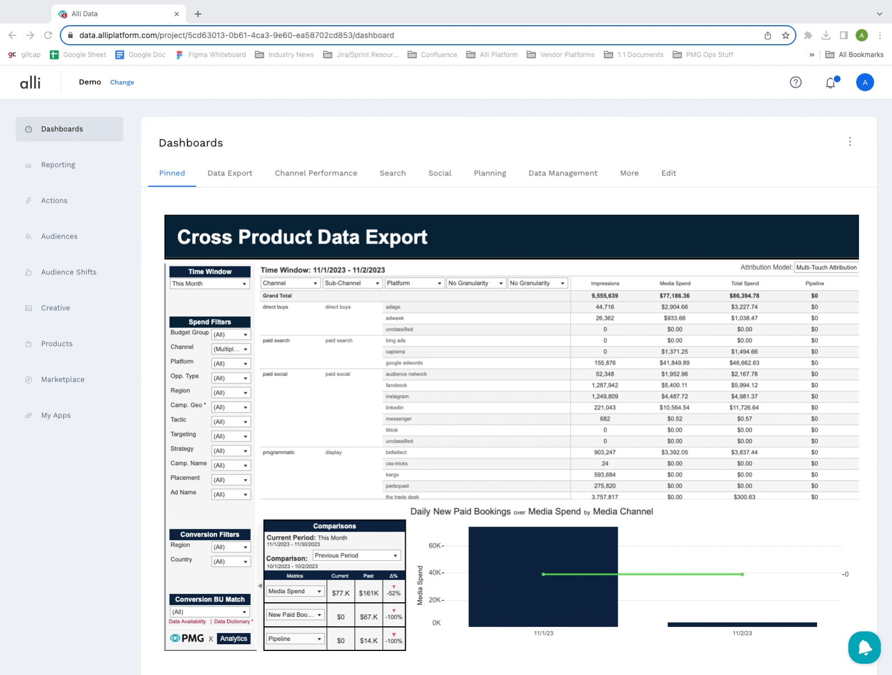
Task: Click the user avatar in the header
Action: pos(865,82)
